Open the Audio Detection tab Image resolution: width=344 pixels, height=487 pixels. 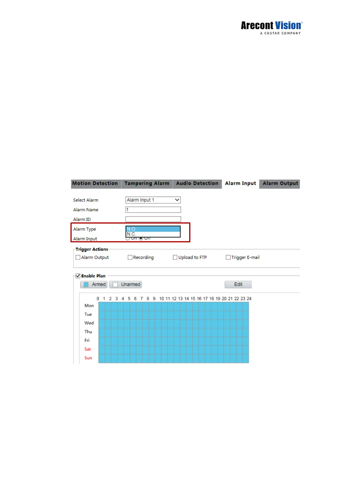click(x=197, y=183)
